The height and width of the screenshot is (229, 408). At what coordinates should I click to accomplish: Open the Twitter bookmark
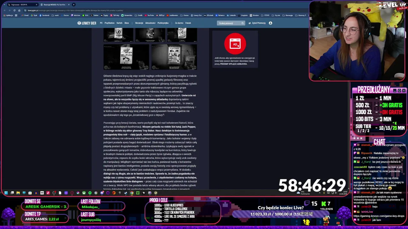coord(94,15)
